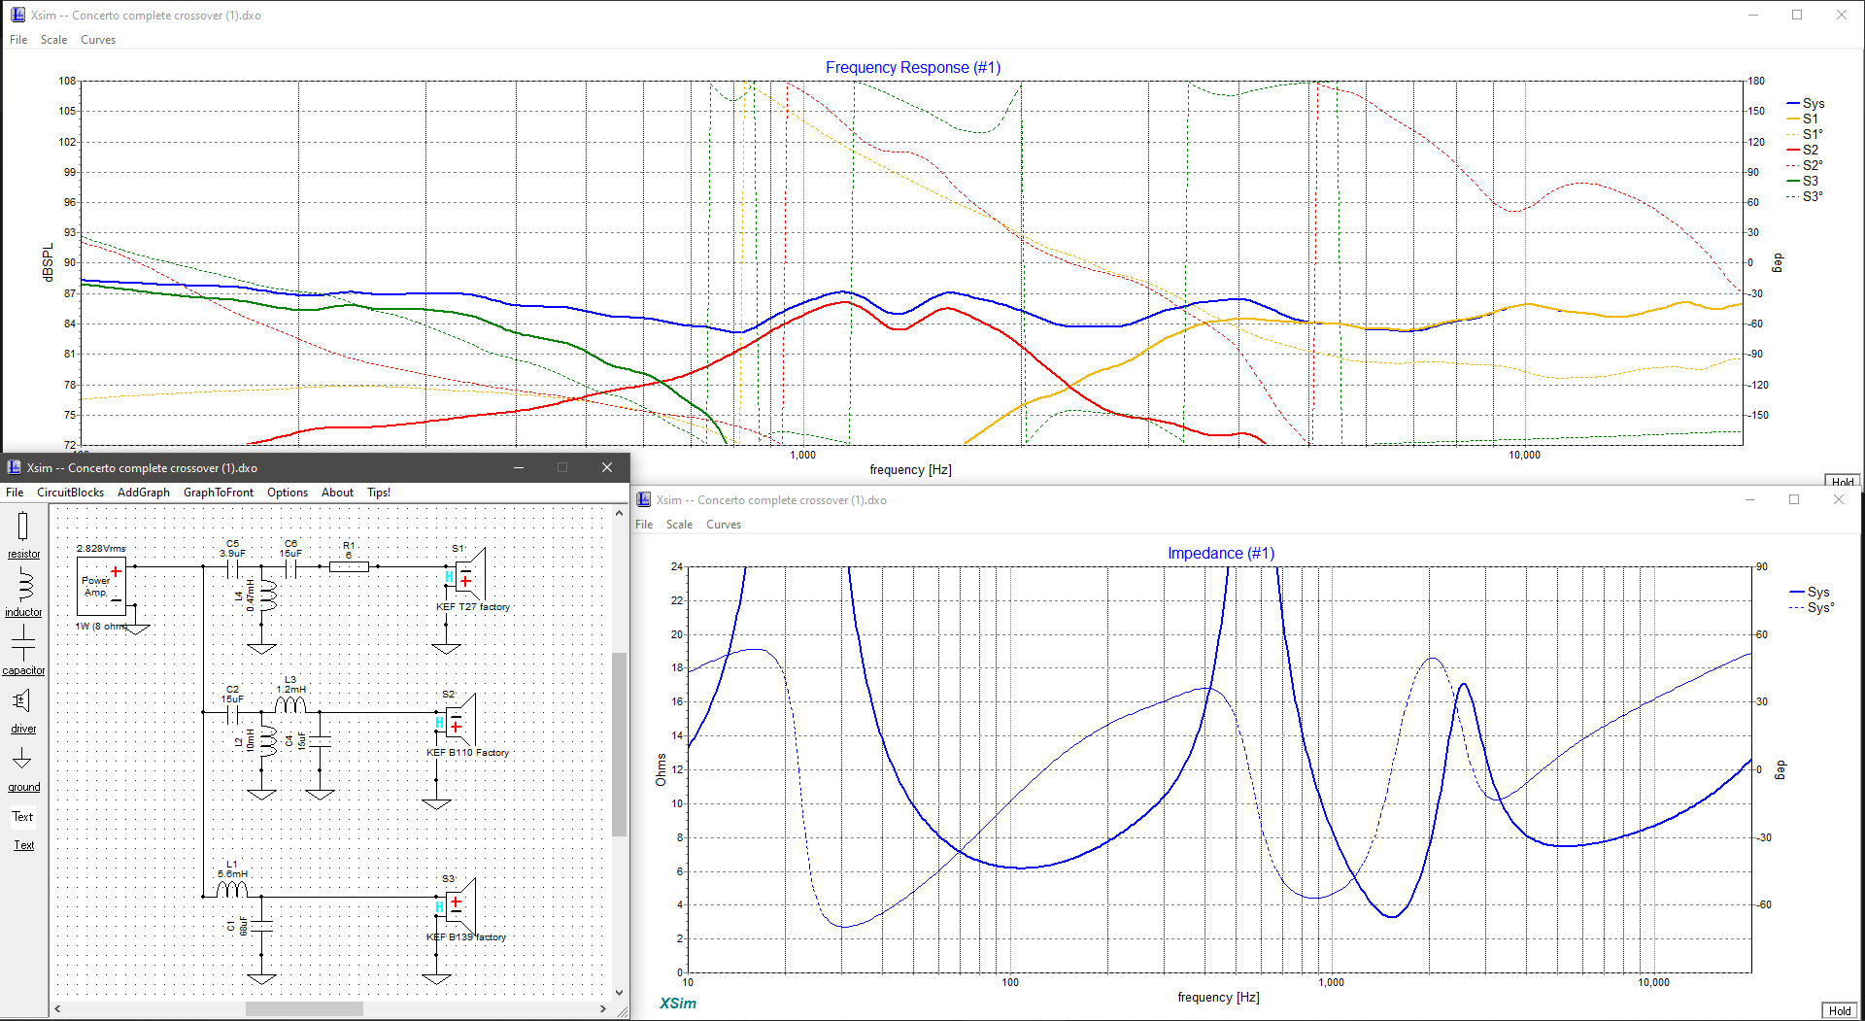
Task: Minimize the Impedance graph window
Action: tap(1750, 499)
